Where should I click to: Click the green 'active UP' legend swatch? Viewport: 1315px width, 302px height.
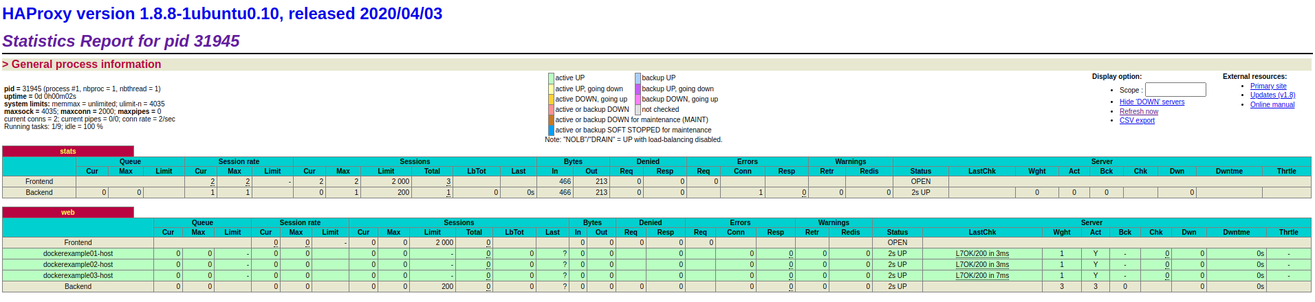[551, 78]
